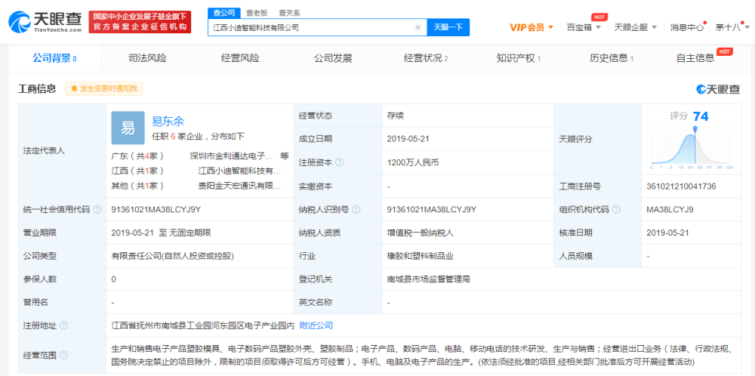This screenshot has width=755, height=376.
Task: Expand the VIP会员 dropdown
Action: (x=531, y=27)
